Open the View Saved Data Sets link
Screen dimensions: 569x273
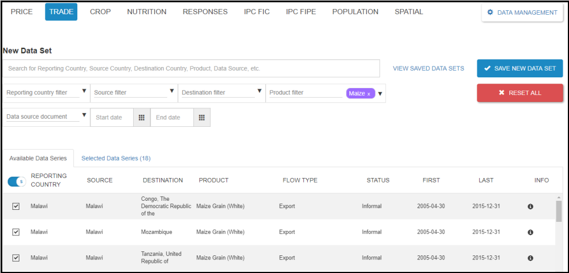pos(428,68)
